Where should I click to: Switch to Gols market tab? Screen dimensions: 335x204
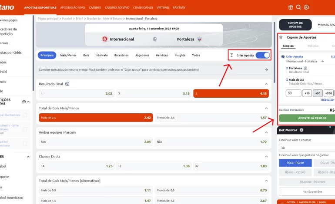[86, 56]
